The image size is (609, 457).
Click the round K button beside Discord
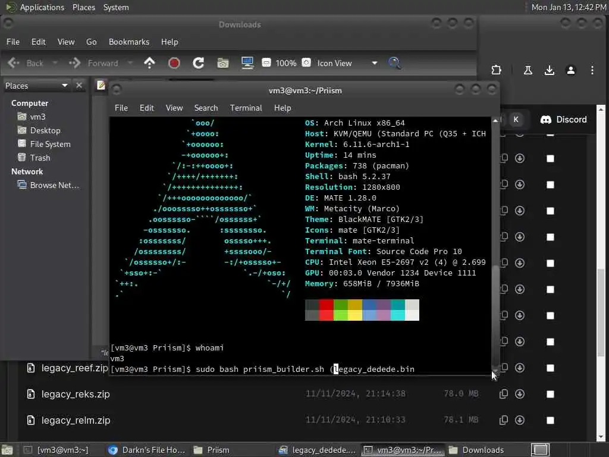click(x=516, y=120)
